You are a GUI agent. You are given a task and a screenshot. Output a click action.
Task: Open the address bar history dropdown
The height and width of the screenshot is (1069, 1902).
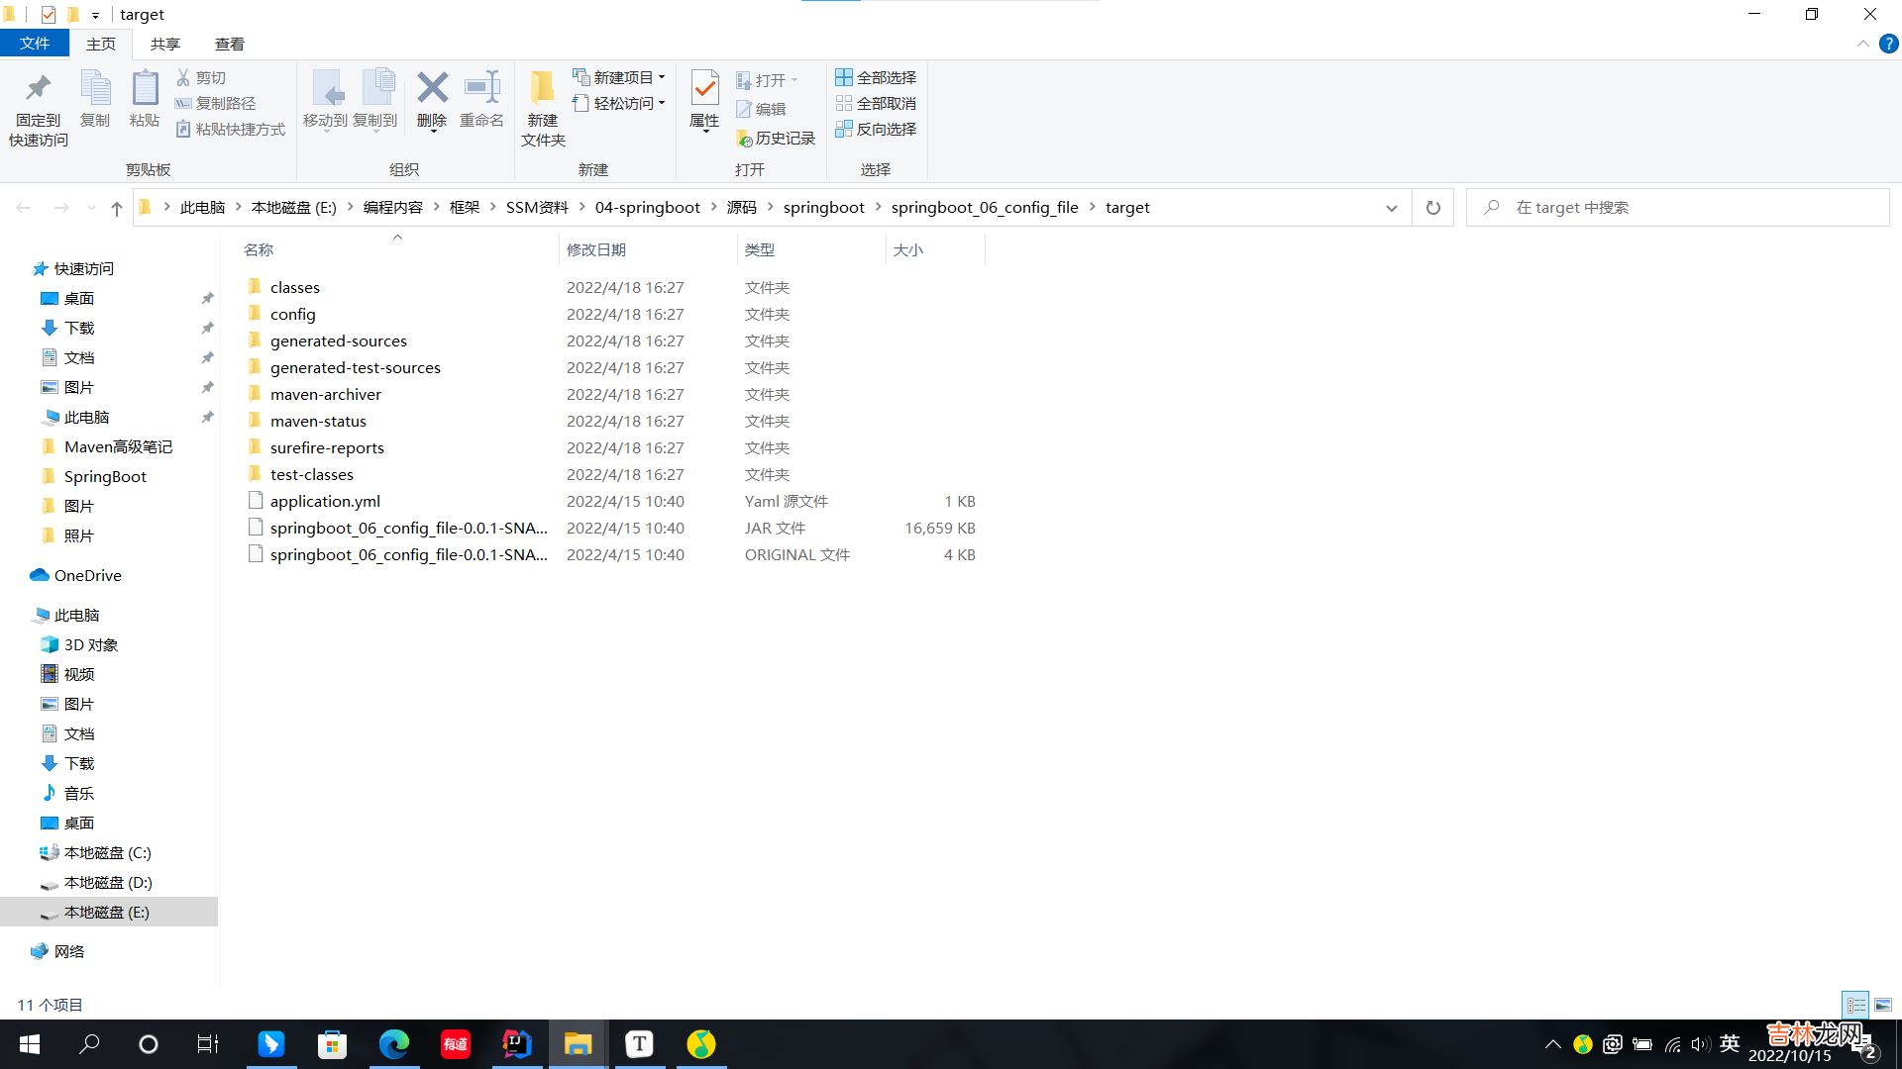click(1392, 208)
